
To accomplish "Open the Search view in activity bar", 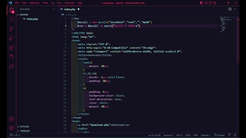I will point(12,20).
